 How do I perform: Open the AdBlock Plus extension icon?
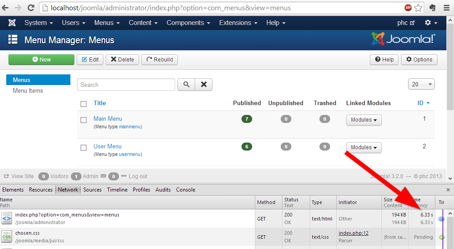(408, 8)
